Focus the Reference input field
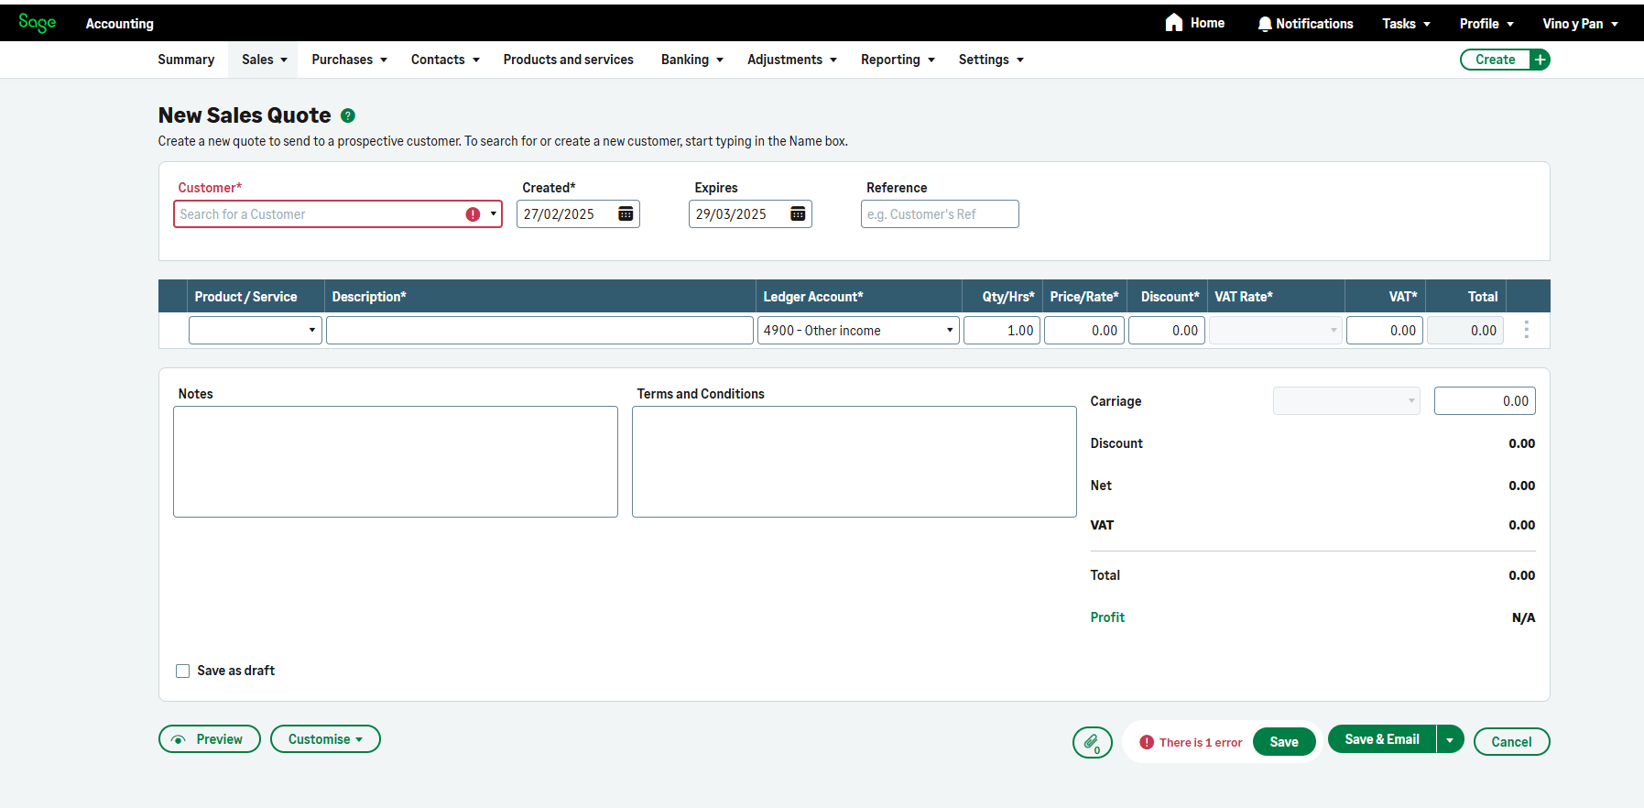The width and height of the screenshot is (1644, 808). (940, 214)
